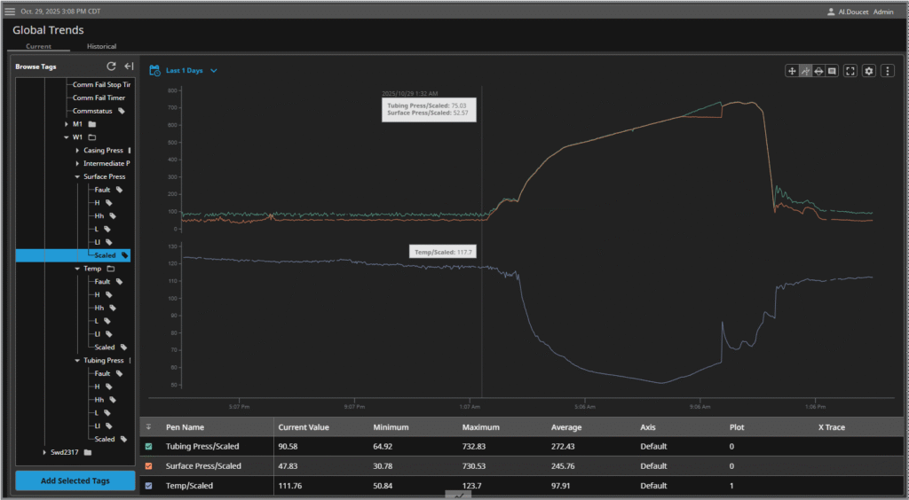The image size is (909, 500).
Task: Activate the X-trace mode tool
Action: click(x=805, y=71)
